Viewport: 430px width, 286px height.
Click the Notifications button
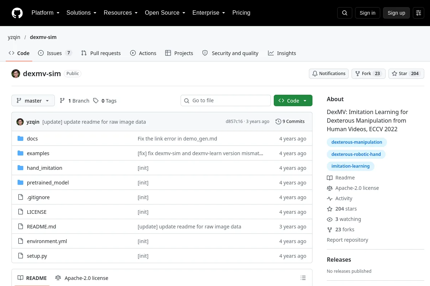tap(329, 74)
